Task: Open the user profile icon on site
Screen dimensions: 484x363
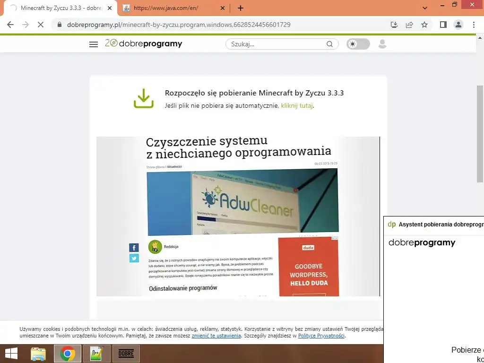Action: point(382,44)
